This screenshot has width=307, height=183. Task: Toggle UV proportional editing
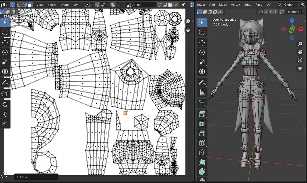pos(112,5)
